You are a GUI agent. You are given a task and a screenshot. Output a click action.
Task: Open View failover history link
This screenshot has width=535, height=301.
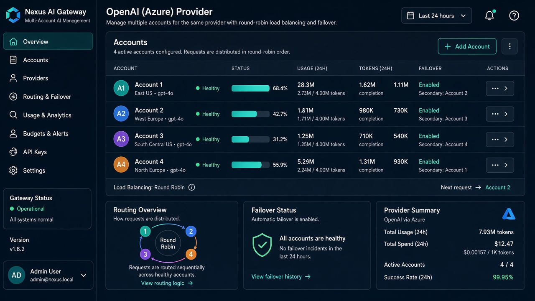point(281,276)
